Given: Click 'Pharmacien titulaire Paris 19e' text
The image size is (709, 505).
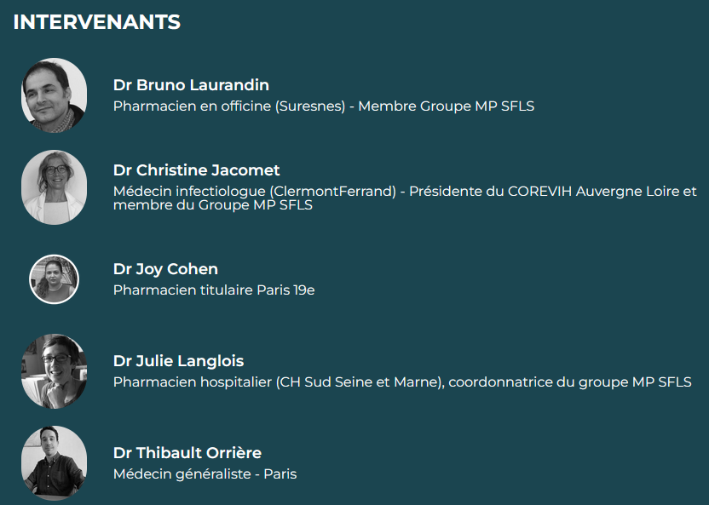Looking at the screenshot, I should coord(214,290).
